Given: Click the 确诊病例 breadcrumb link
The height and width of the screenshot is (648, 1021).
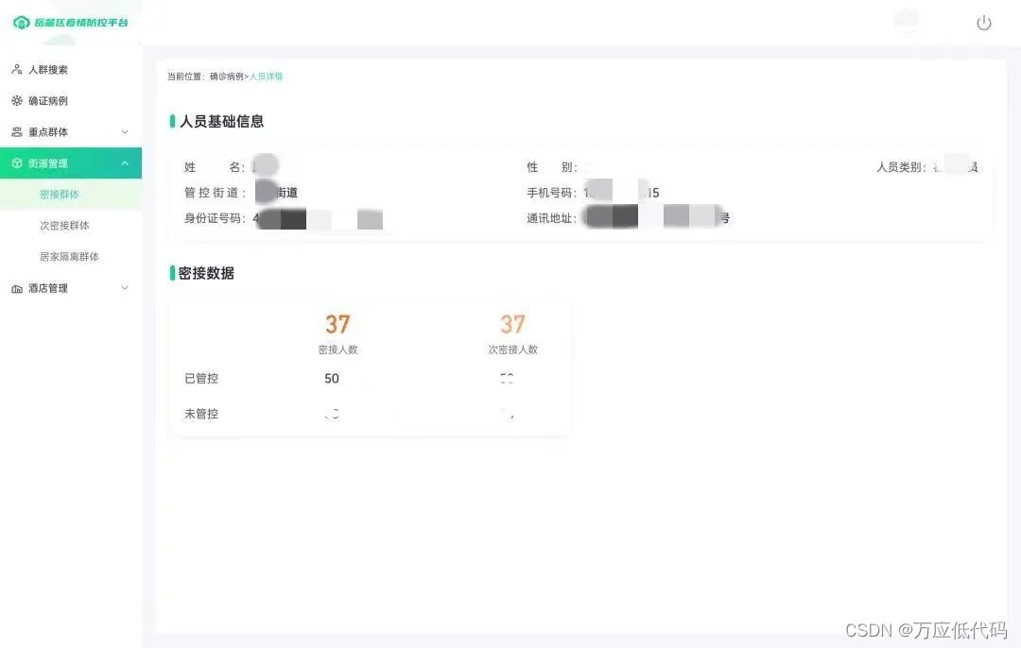Looking at the screenshot, I should coord(227,77).
